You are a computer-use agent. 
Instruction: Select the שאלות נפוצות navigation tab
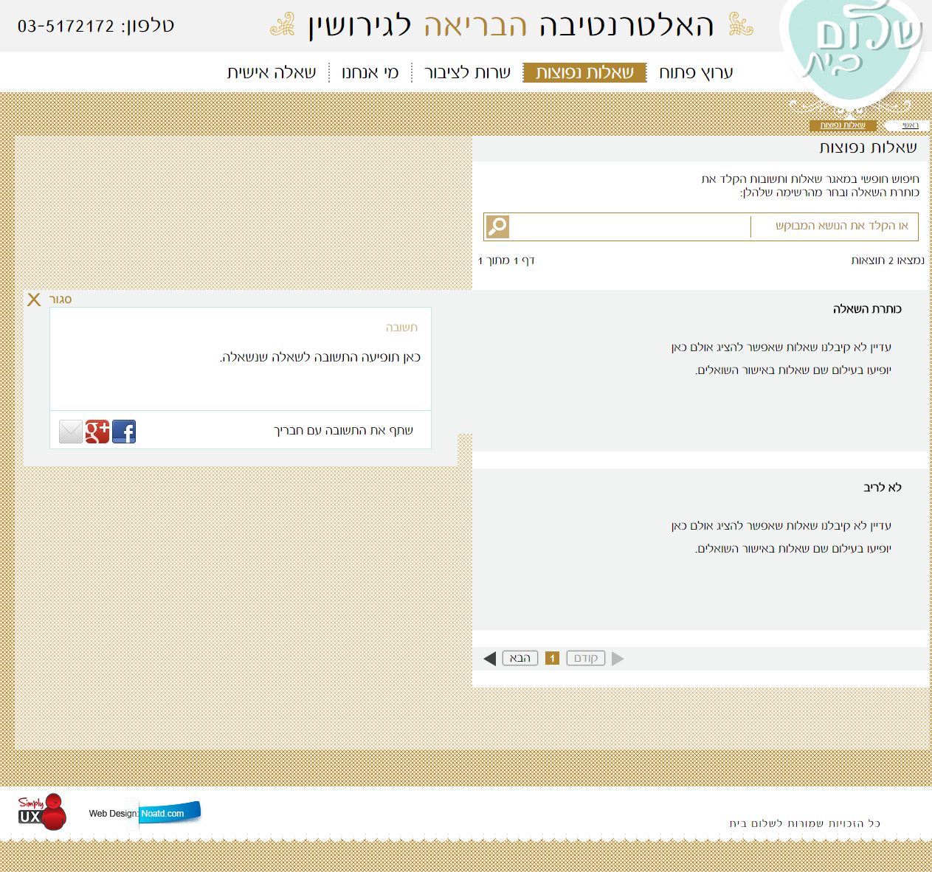(x=584, y=72)
